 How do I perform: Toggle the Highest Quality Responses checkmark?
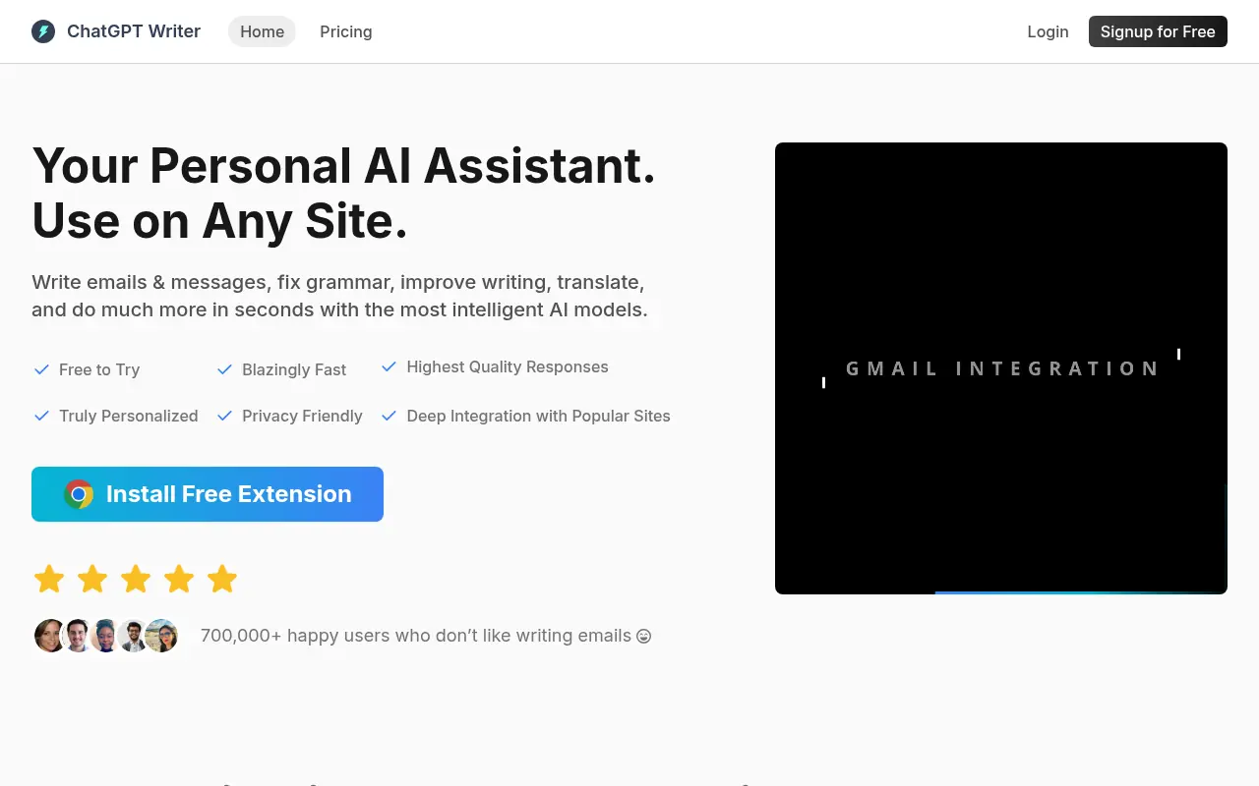coord(389,365)
